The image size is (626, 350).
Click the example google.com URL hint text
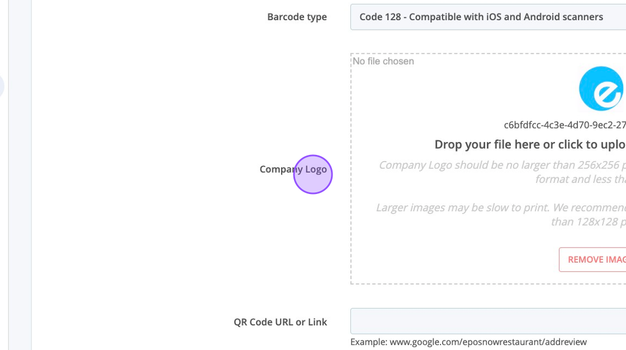[468, 342]
